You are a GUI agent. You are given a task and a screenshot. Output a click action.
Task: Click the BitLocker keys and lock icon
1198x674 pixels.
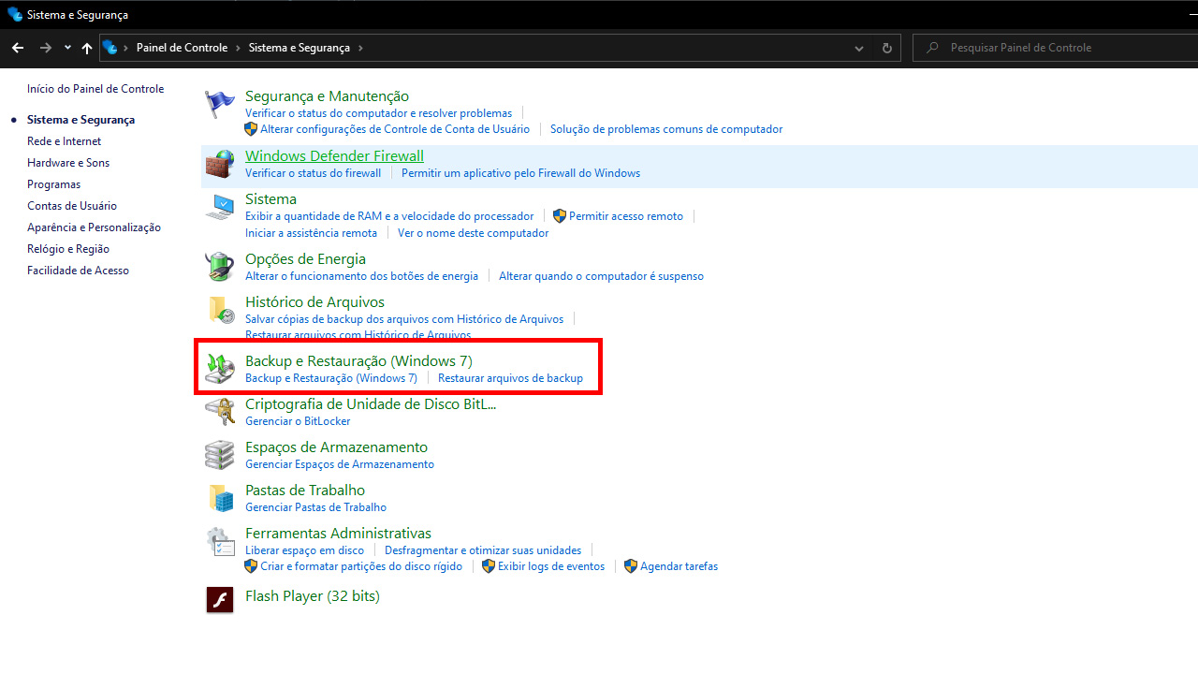click(220, 412)
